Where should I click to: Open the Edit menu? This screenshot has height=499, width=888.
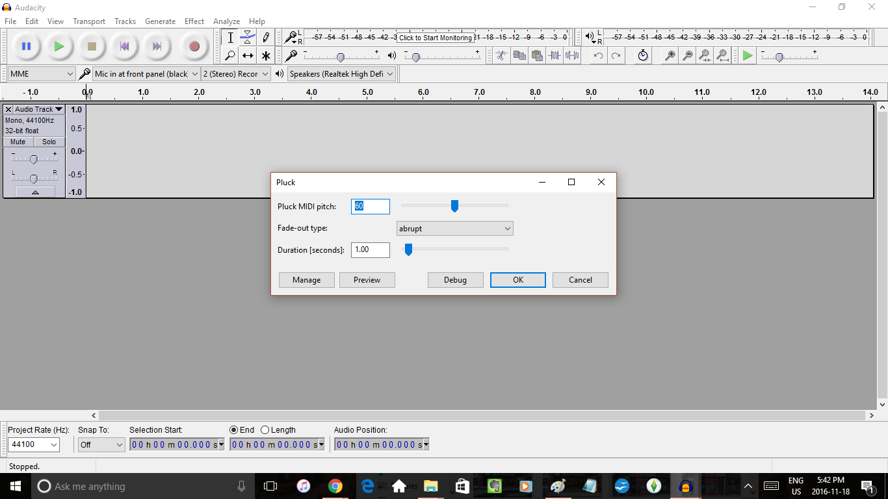click(32, 21)
